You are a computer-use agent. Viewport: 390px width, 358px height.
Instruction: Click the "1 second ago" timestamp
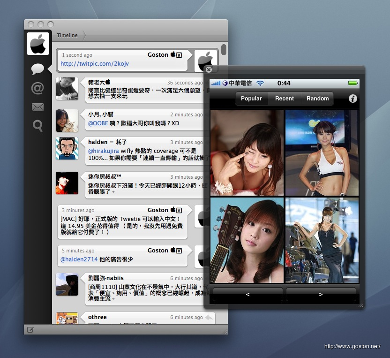[x=77, y=55]
